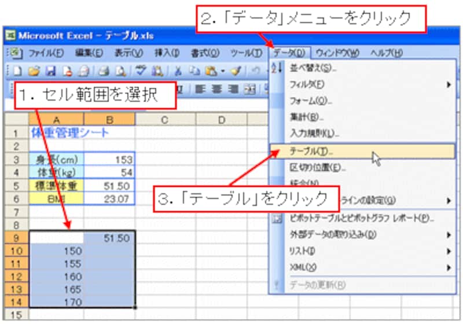The image size is (463, 324).
Task: Open the 表示(V) menu
Action: (x=128, y=53)
